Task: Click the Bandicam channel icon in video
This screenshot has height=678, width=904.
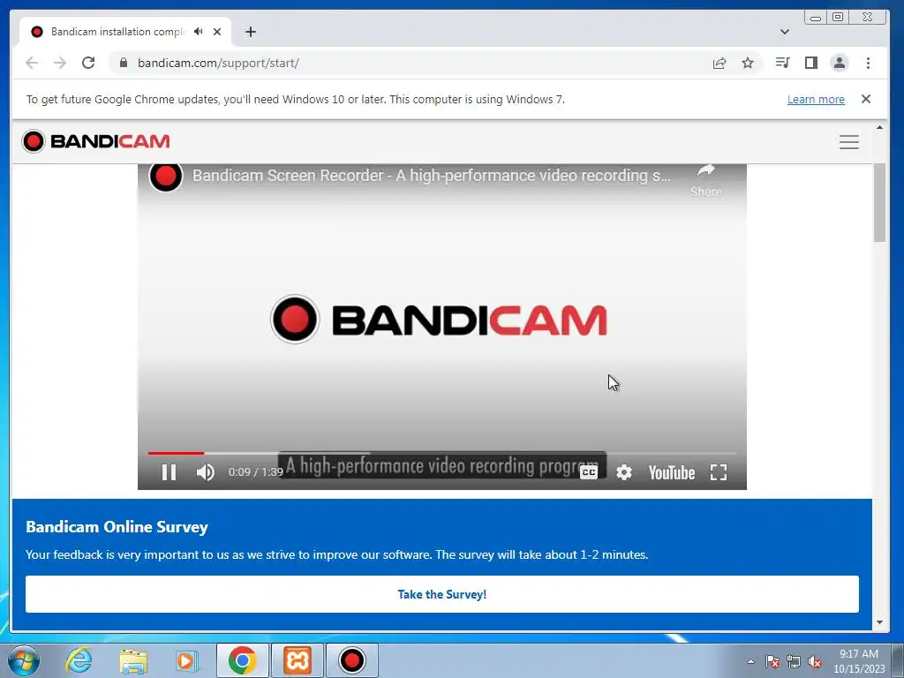Action: click(x=166, y=176)
